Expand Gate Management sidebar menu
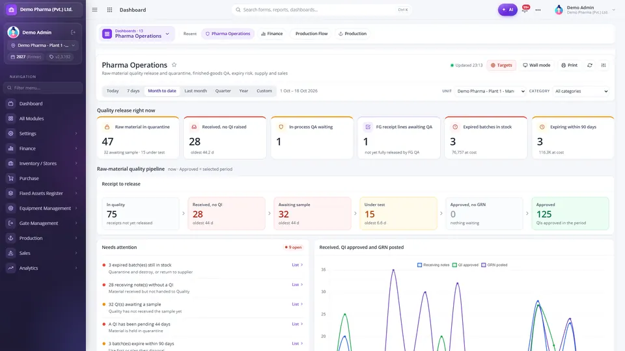 (x=43, y=223)
